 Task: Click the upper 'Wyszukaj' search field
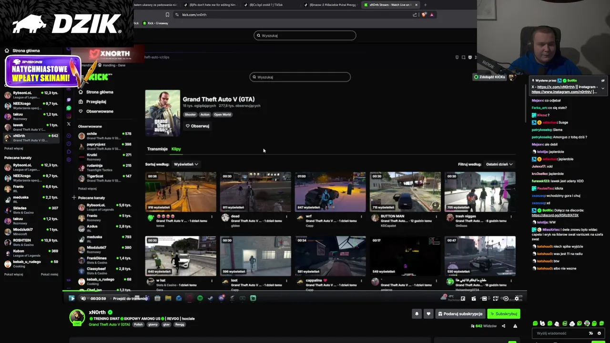(x=305, y=35)
